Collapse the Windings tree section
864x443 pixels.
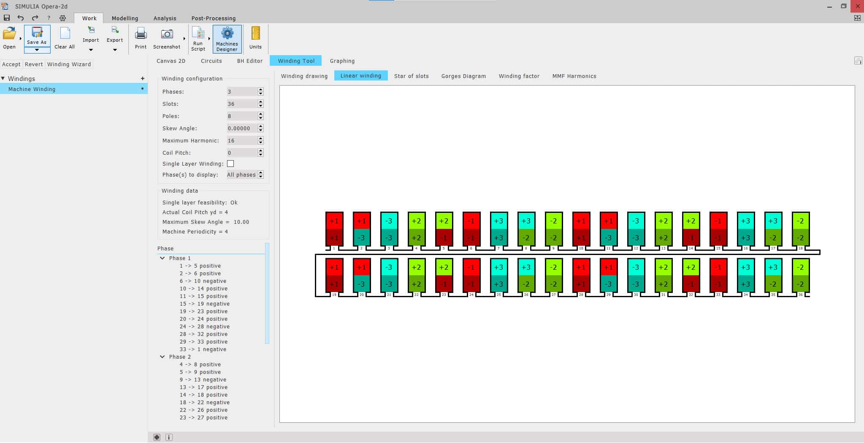coord(3,78)
